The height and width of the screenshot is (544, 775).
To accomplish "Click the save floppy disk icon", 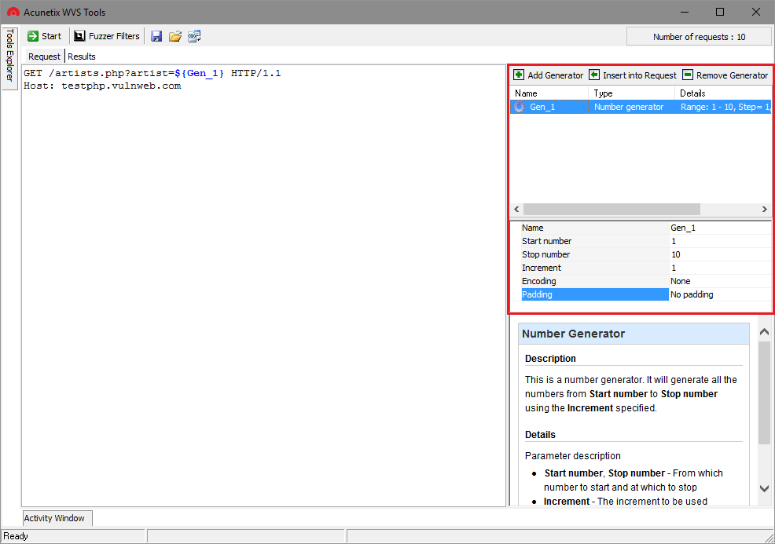I will coord(156,36).
